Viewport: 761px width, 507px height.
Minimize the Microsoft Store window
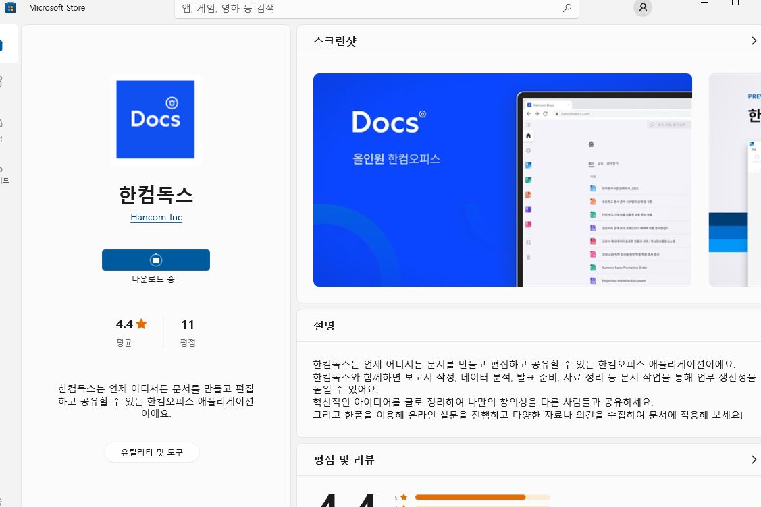tap(704, 3)
